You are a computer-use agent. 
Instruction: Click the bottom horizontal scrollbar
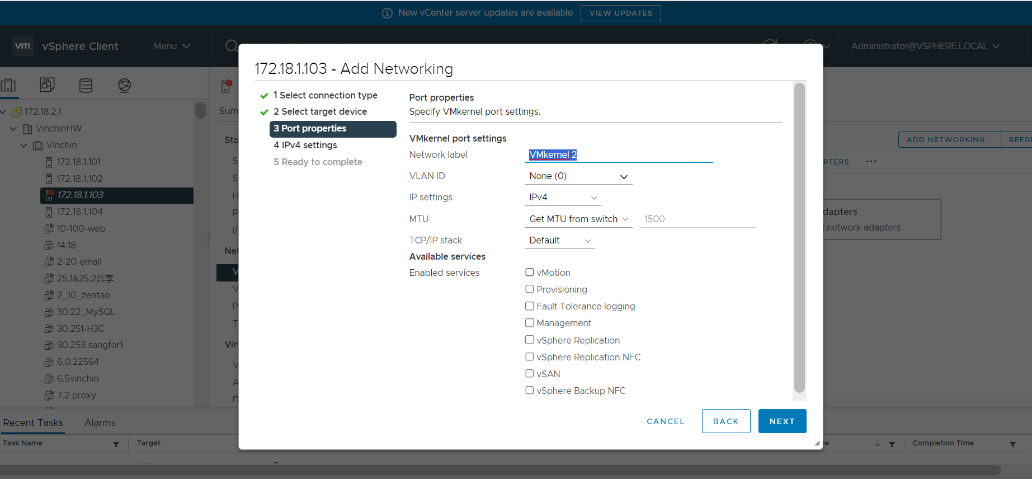501,470
